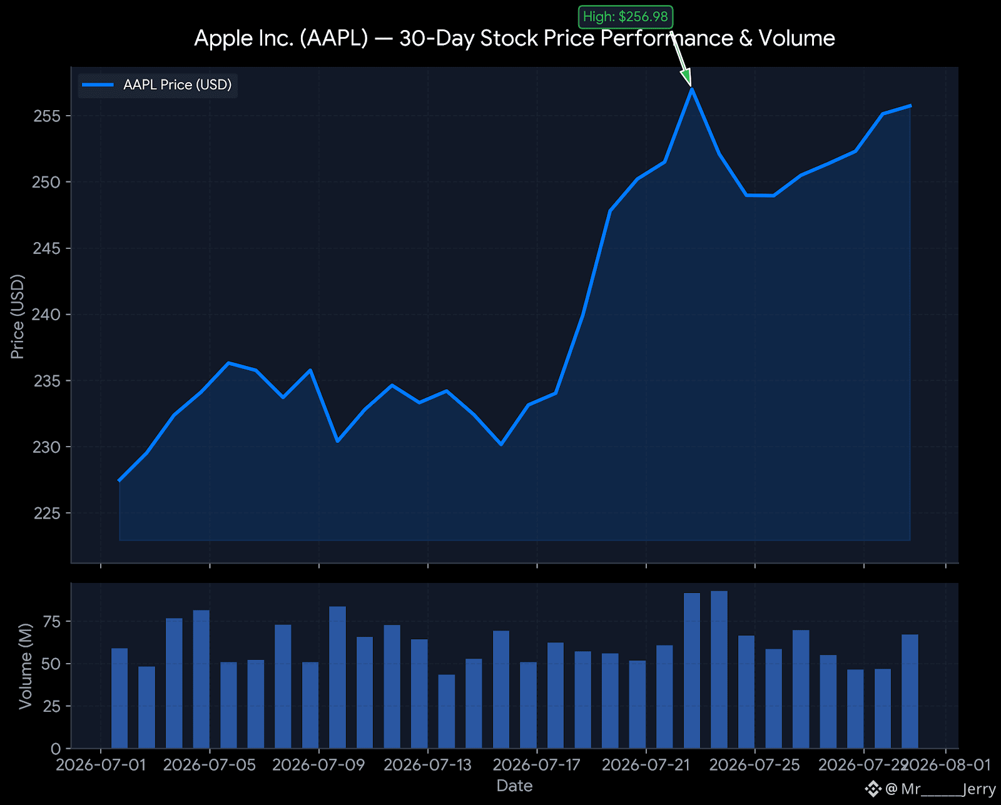Screen dimensions: 1001x805
Task: Select the 250 tick on the price axis
Action: pyautogui.click(x=47, y=182)
